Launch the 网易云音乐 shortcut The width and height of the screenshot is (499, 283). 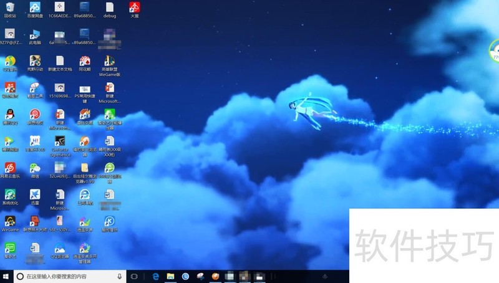[10, 170]
